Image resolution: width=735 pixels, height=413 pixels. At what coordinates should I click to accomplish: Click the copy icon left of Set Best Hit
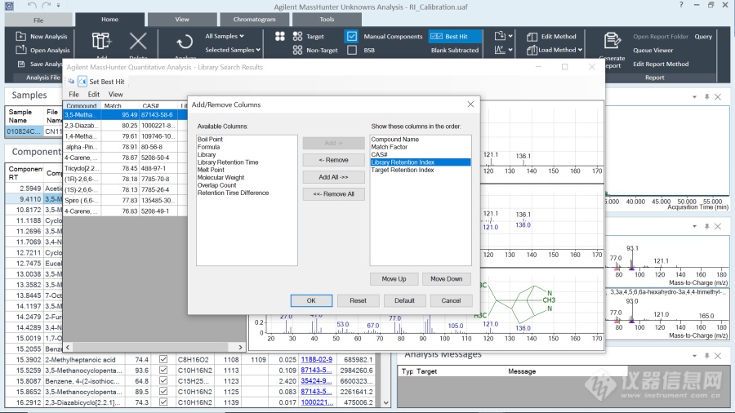71,81
